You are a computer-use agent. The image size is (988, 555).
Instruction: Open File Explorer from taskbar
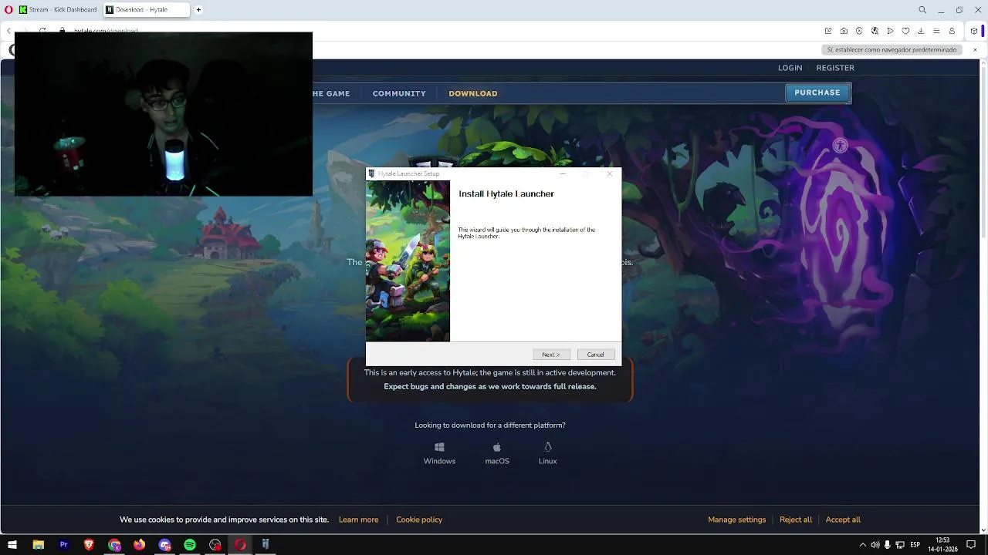click(x=38, y=545)
